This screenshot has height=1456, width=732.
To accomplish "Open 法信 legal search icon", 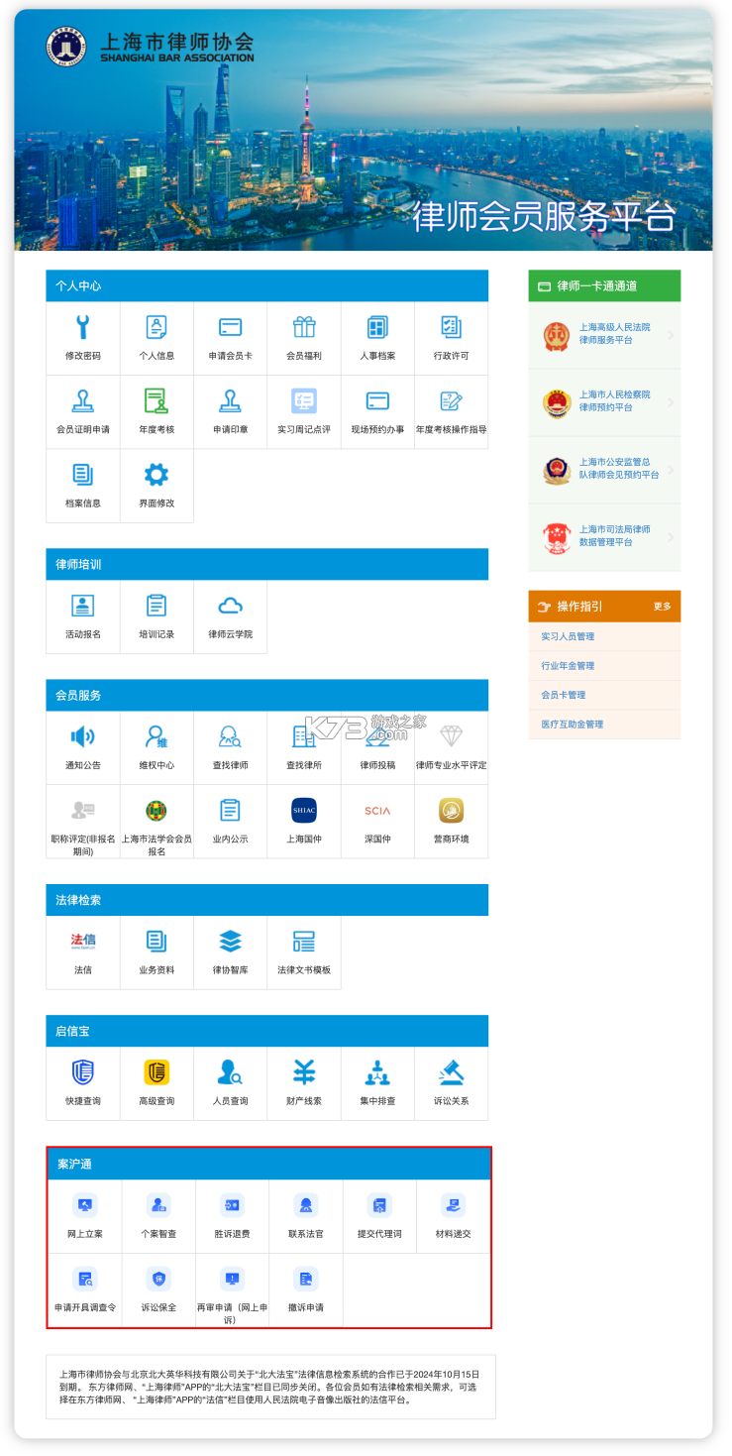I will 83,941.
